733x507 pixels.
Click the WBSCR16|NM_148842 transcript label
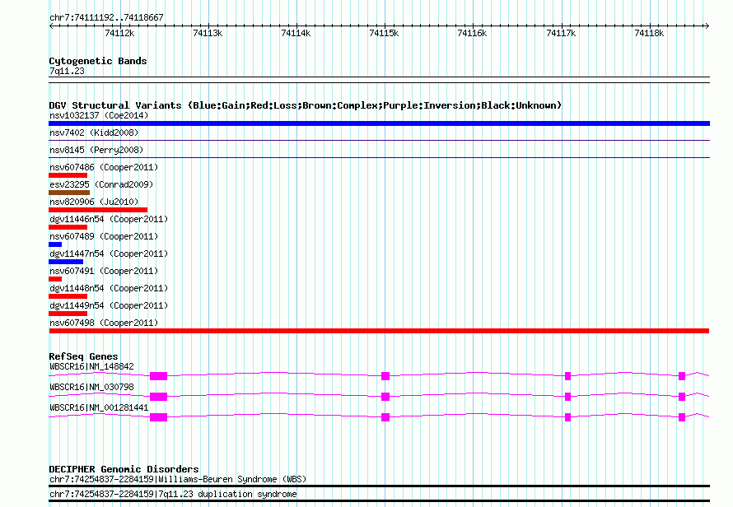tap(91, 367)
